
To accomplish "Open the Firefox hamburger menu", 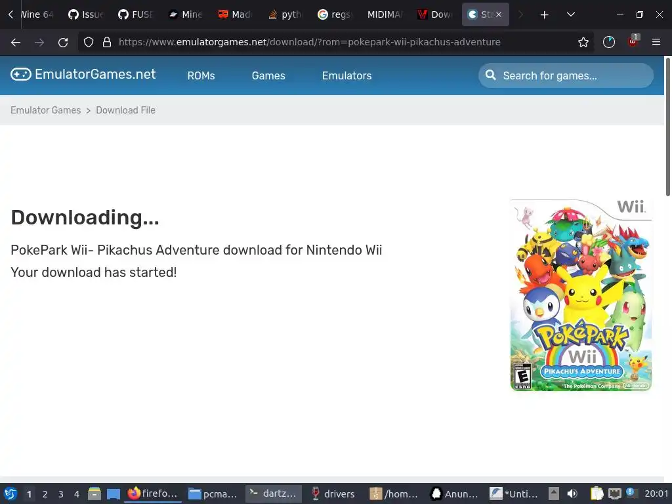I will coord(656,42).
